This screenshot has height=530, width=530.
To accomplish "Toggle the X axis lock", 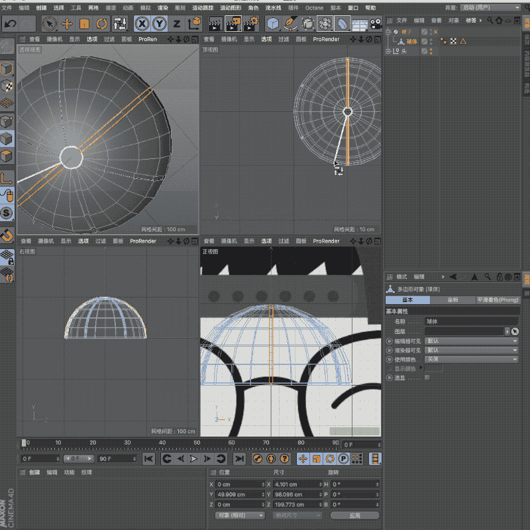I will pos(142,24).
